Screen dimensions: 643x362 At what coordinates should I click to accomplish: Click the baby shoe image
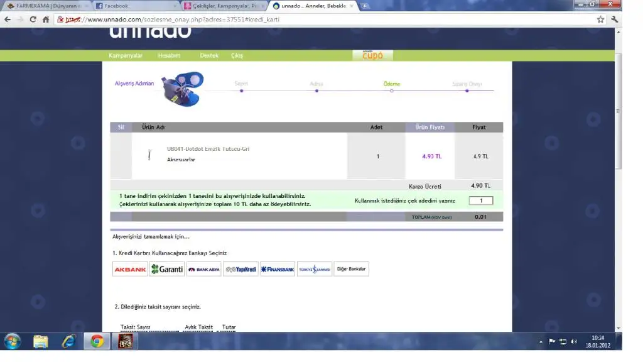click(183, 89)
